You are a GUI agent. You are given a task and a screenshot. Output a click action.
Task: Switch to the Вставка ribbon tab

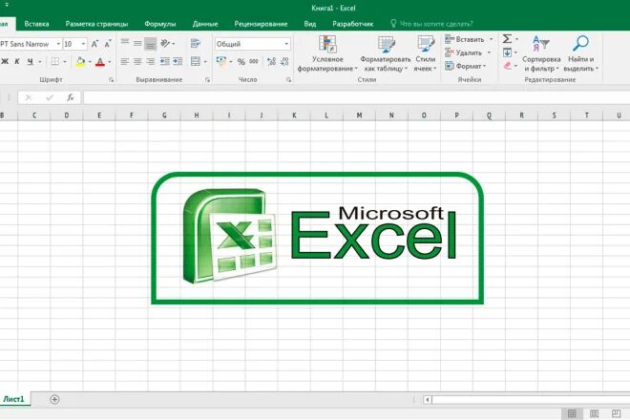(36, 24)
